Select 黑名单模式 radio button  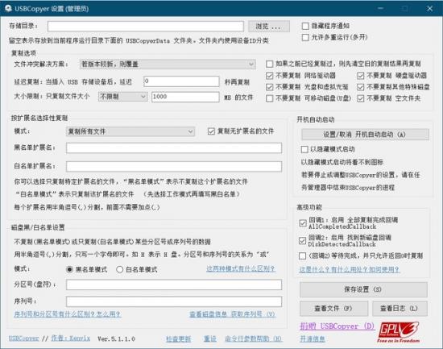[69, 269]
